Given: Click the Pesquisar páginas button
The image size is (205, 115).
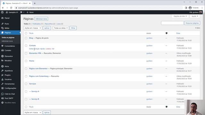Looking at the screenshot, I should click(x=192, y=23).
